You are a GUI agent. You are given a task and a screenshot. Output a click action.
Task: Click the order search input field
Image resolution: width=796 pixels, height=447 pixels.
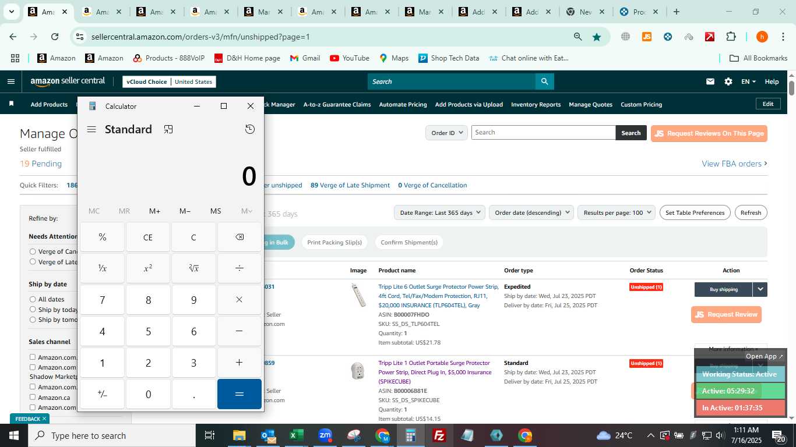tap(543, 133)
